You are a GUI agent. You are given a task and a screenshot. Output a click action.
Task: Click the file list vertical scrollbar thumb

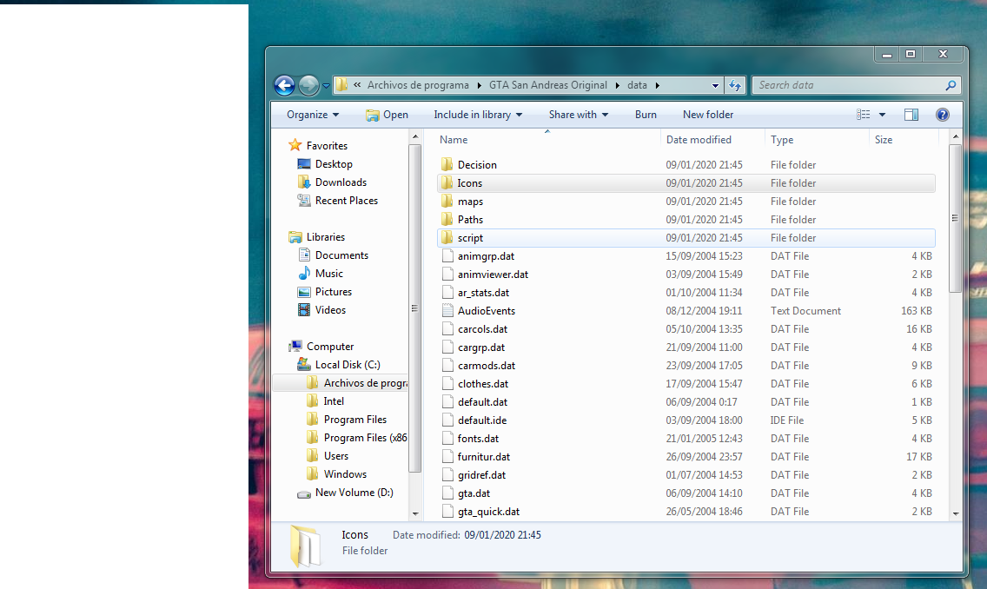coord(955,218)
